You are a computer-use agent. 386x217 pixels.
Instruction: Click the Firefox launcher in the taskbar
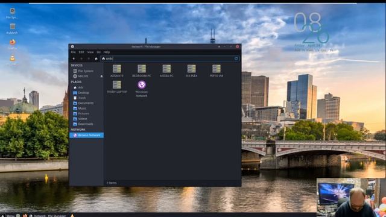pos(25,215)
